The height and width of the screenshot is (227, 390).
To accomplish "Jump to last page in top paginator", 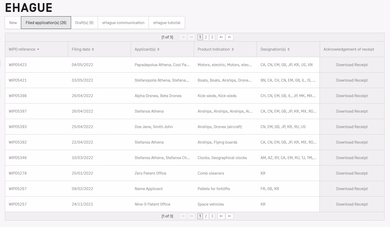I will pyautogui.click(x=230, y=37).
